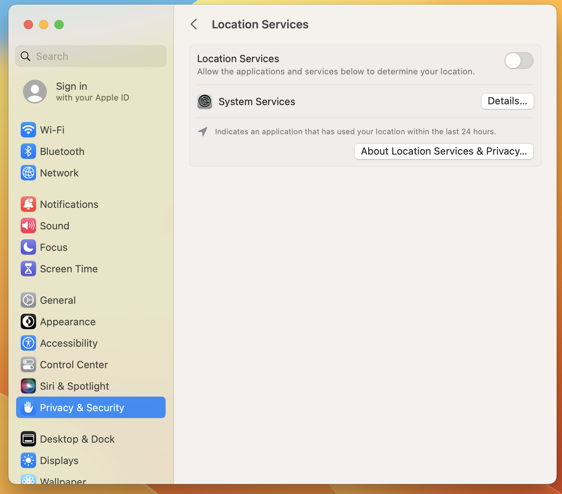
Task: Open General settings label
Action: [x=58, y=300]
